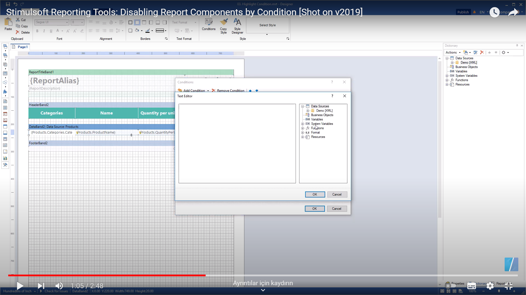Expand Format node in Text Editor tree
Screen dimensions: 526x295
(302, 132)
